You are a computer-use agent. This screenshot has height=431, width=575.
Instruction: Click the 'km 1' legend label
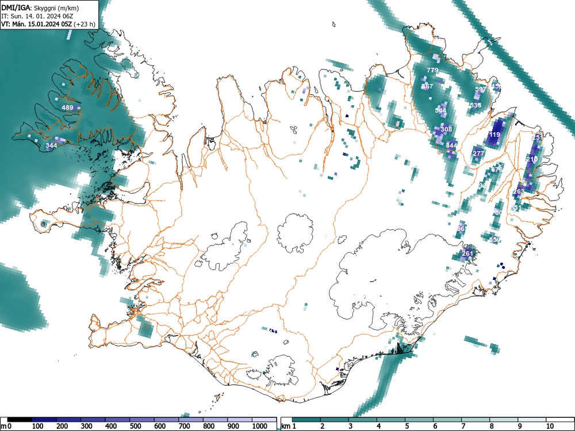pos(289,426)
